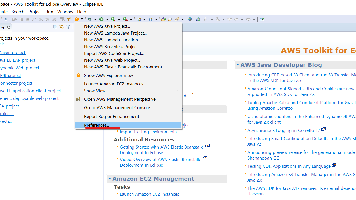356x200 pixels.
Task: Open Asynchronous Logging in Corretto 17 link
Action: [x=283, y=130]
